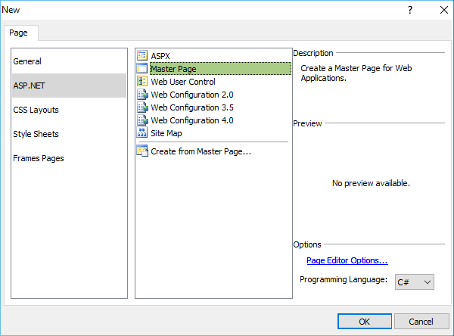
Task: Select the Web User Control icon
Action: 141,82
